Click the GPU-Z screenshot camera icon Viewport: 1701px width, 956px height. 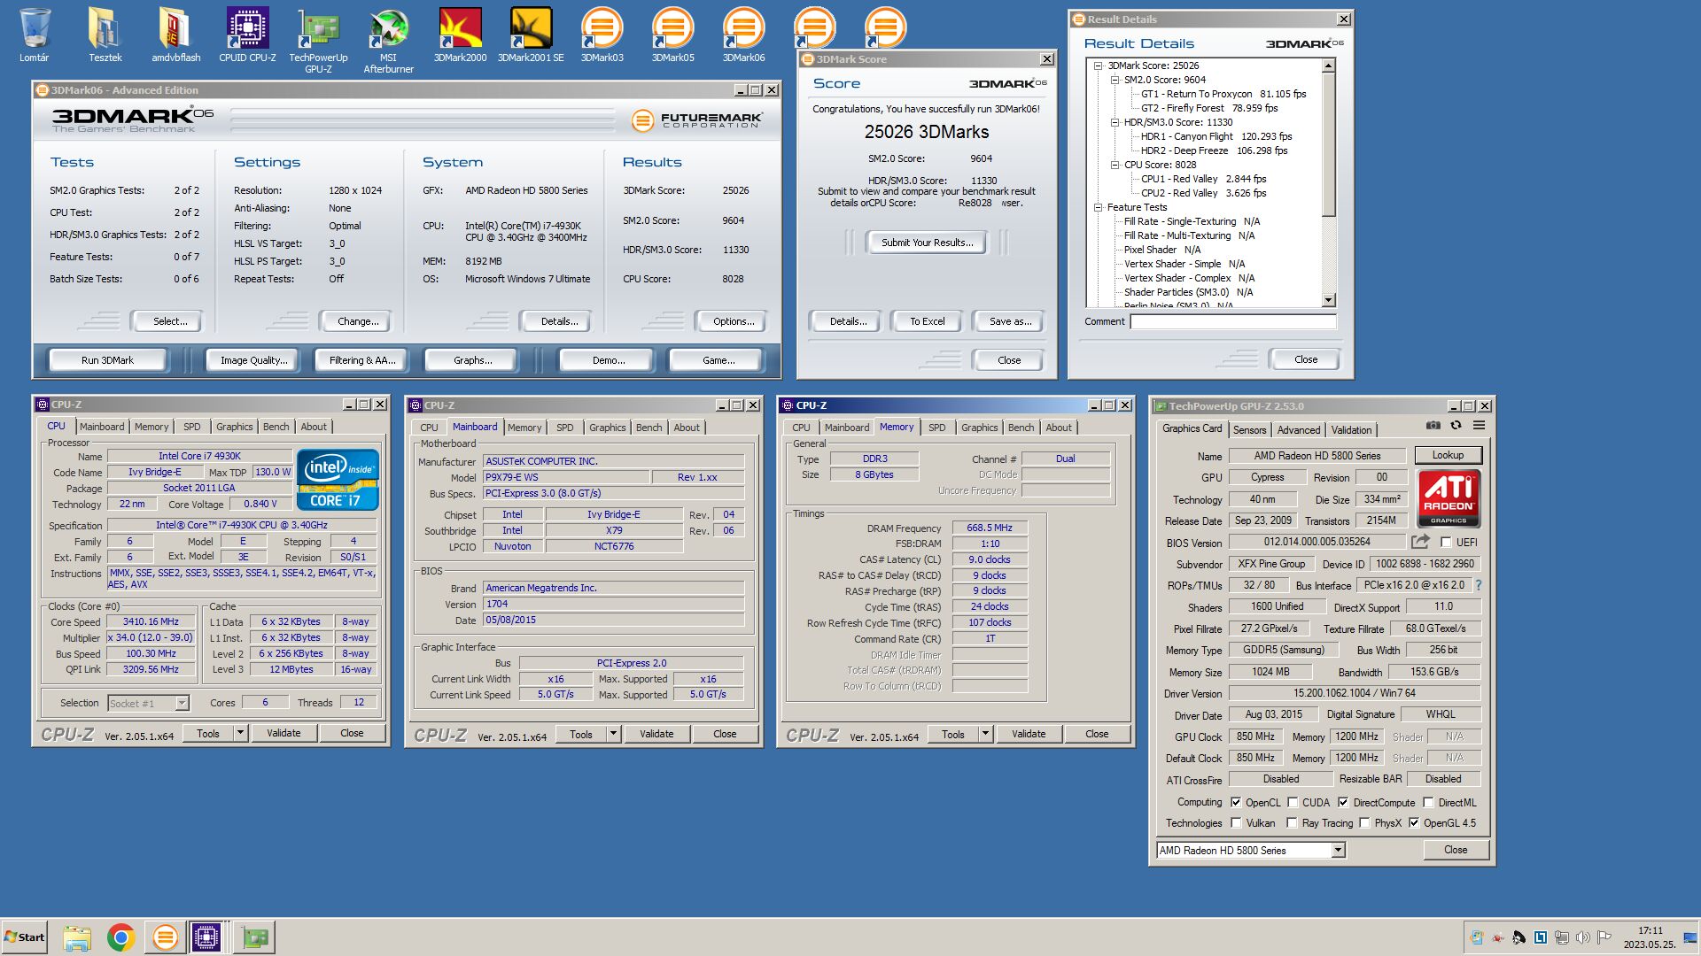click(x=1433, y=426)
